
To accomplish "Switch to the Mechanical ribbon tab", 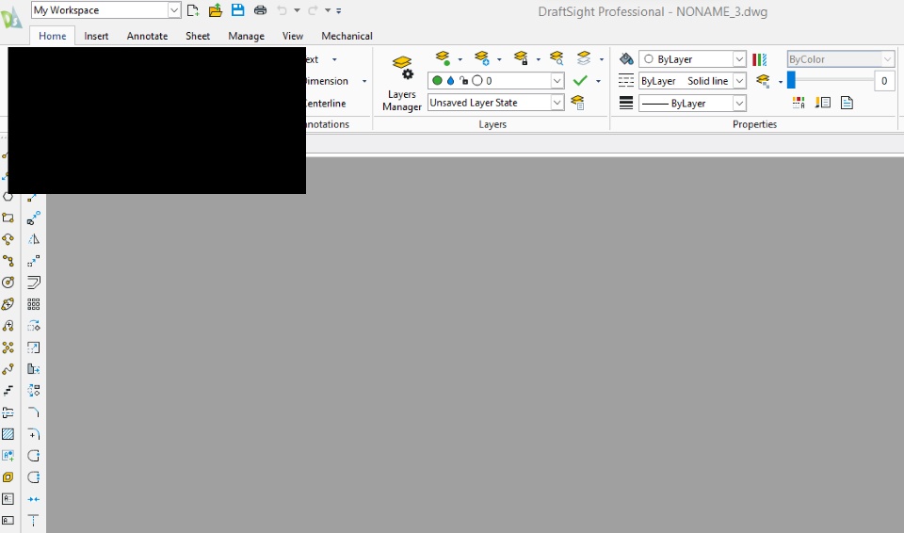I will tap(347, 36).
